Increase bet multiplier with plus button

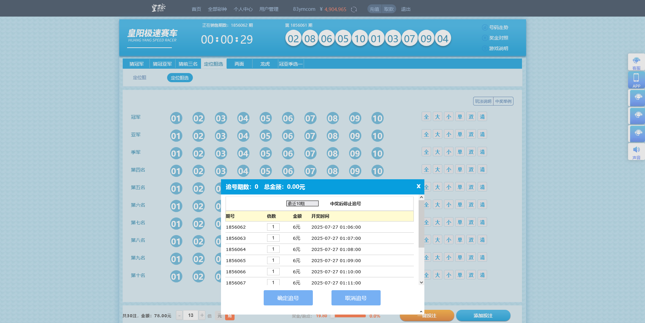coord(202,315)
